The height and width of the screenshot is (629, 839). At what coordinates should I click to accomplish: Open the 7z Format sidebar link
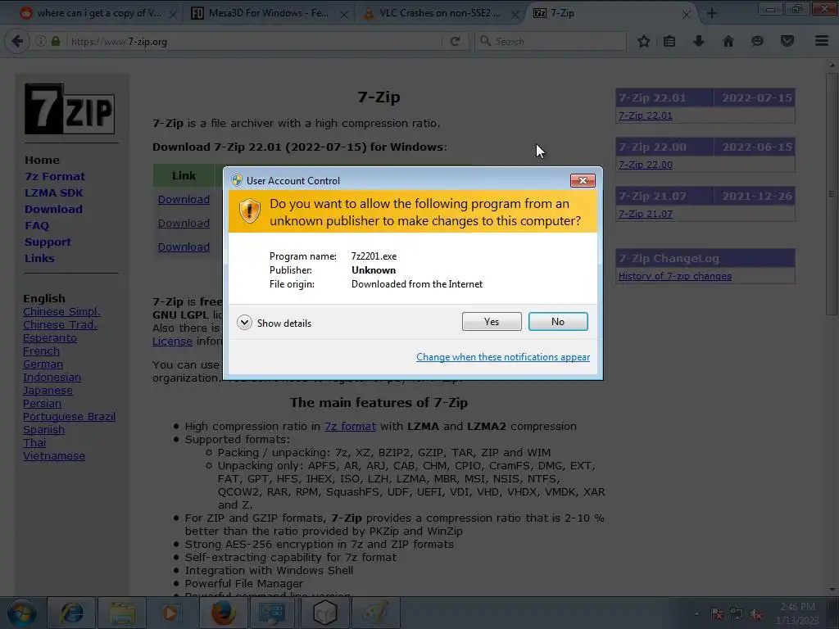point(55,177)
